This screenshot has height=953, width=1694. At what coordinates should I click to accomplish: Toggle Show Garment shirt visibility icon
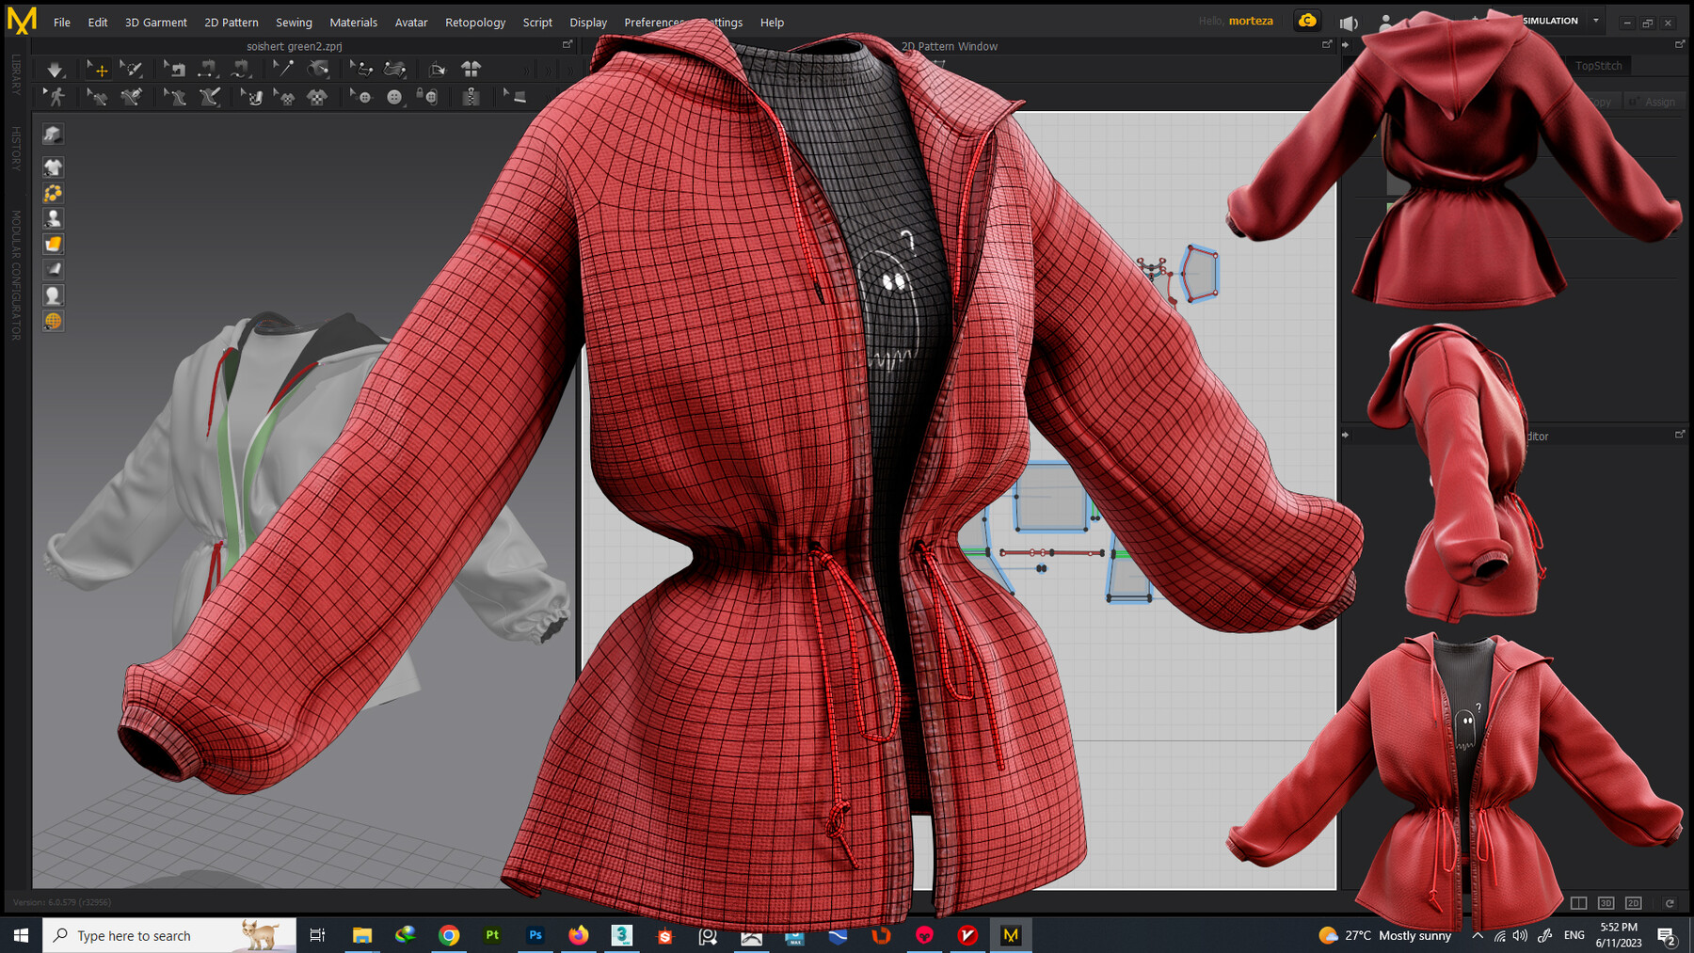click(53, 167)
